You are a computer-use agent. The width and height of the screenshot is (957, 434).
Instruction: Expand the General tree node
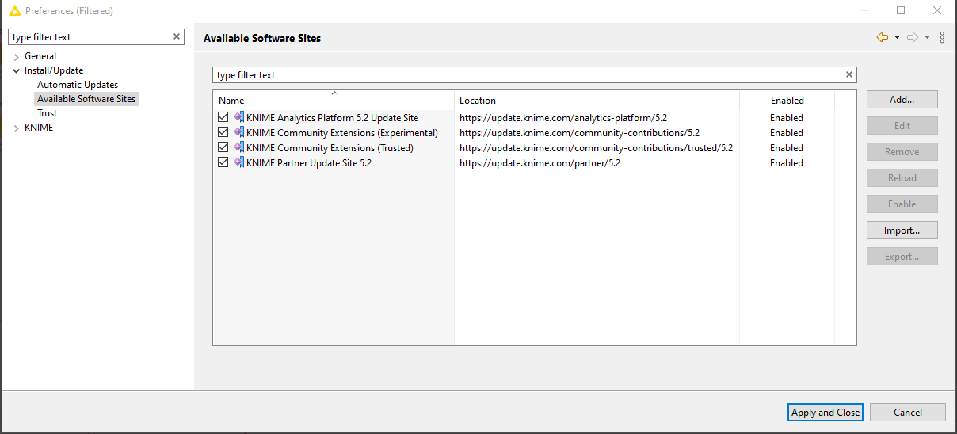pos(16,57)
